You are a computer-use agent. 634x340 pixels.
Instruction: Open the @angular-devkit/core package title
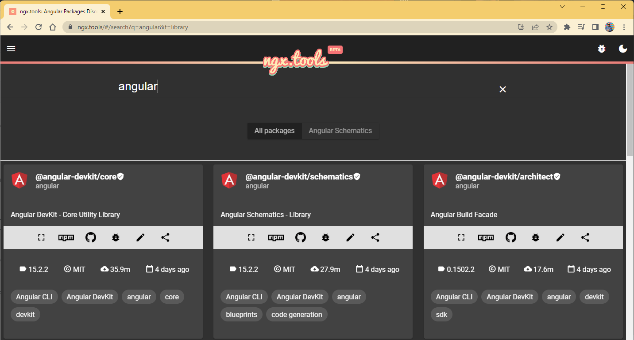tap(76, 177)
